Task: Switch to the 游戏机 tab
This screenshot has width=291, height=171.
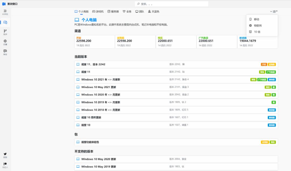Action: click(98, 12)
